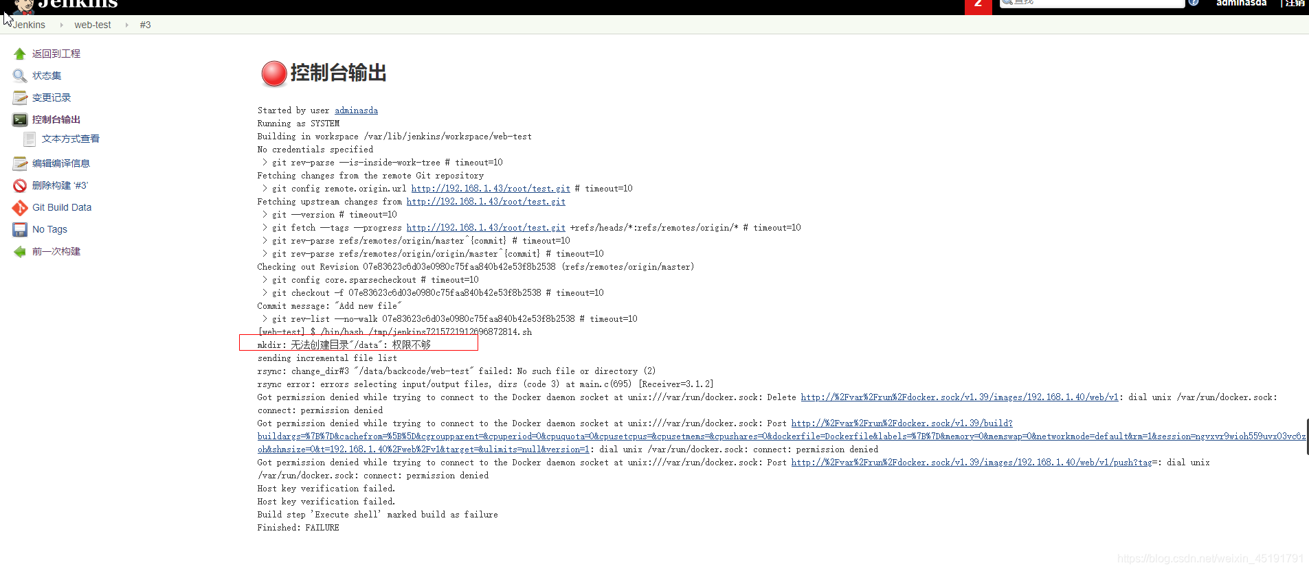Image resolution: width=1309 pixels, height=571 pixels.
Task: Click the search input field in header
Action: tap(1093, 3)
